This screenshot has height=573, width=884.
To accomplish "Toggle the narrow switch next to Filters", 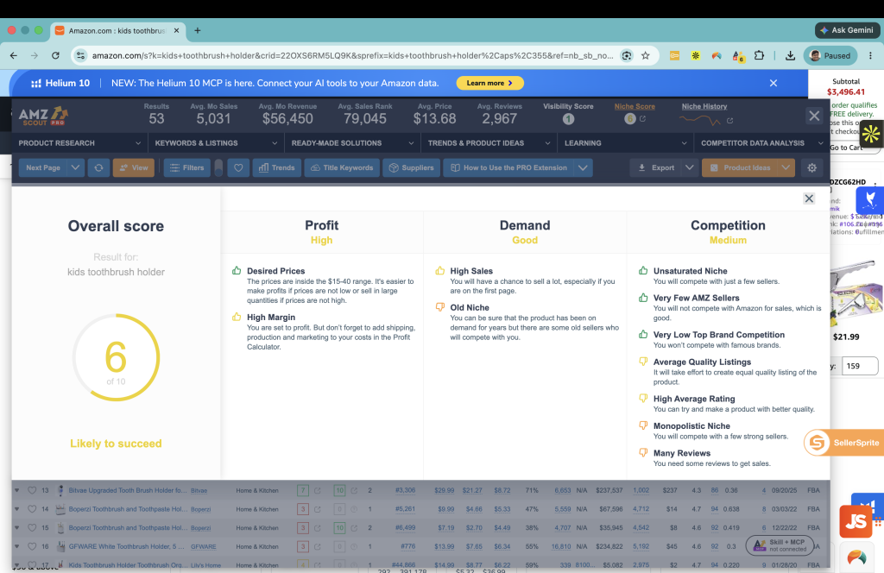I will coord(218,167).
